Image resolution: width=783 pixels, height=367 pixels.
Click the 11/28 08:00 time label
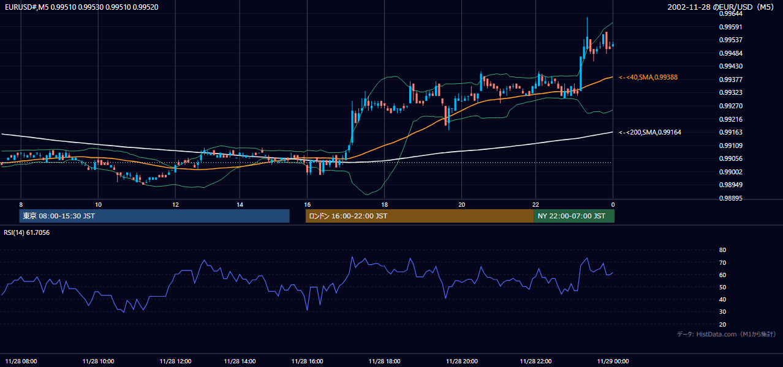pyautogui.click(x=21, y=361)
